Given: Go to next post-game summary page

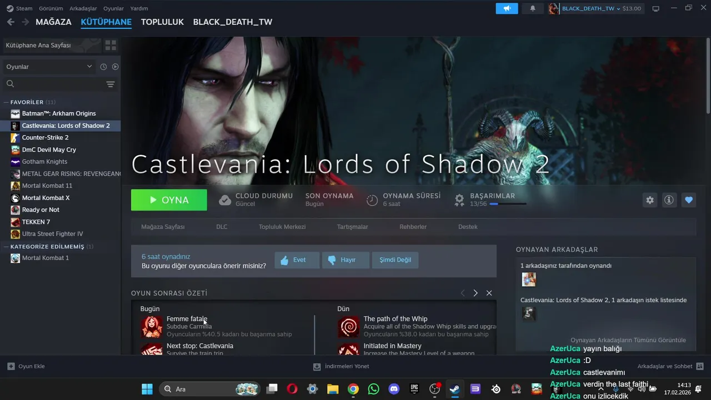Looking at the screenshot, I should pyautogui.click(x=475, y=293).
